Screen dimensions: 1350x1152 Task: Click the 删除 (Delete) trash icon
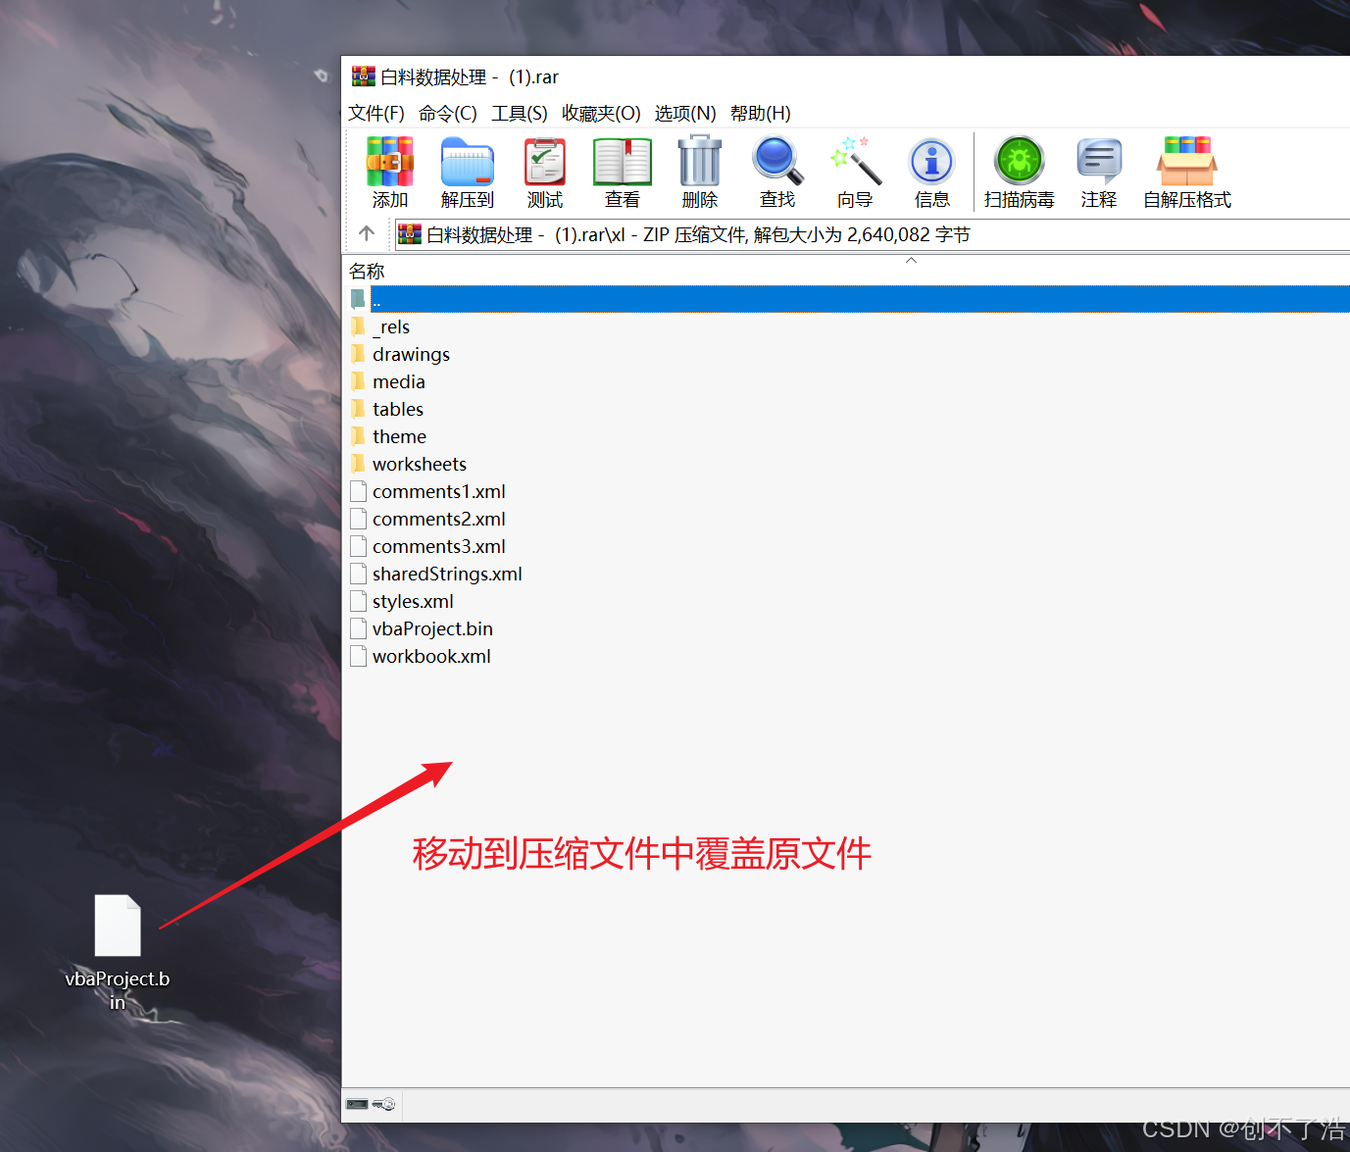[x=700, y=162]
